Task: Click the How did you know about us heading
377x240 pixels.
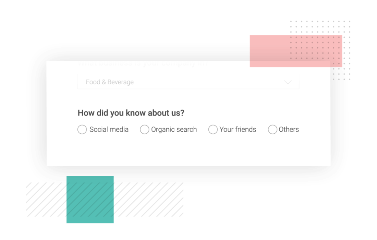Action: point(131,113)
